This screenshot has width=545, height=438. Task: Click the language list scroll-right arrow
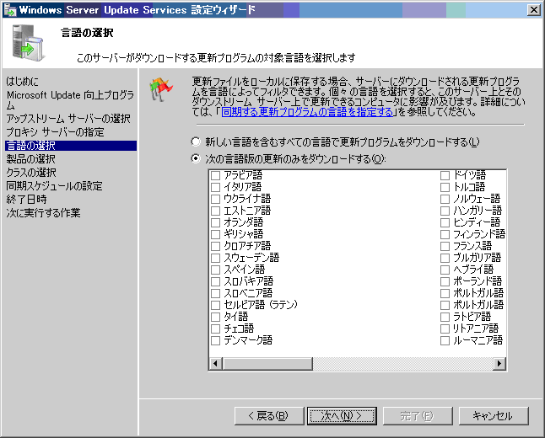click(x=499, y=364)
